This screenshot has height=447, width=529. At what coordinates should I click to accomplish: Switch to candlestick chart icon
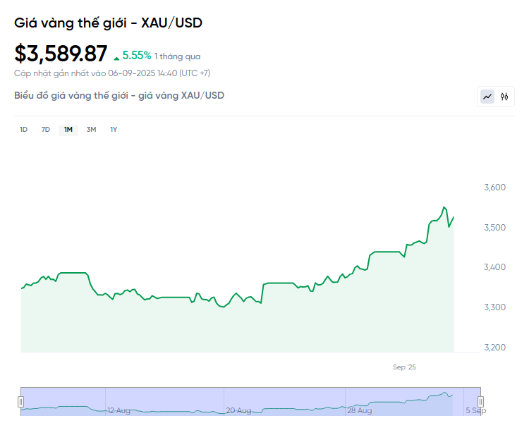504,97
